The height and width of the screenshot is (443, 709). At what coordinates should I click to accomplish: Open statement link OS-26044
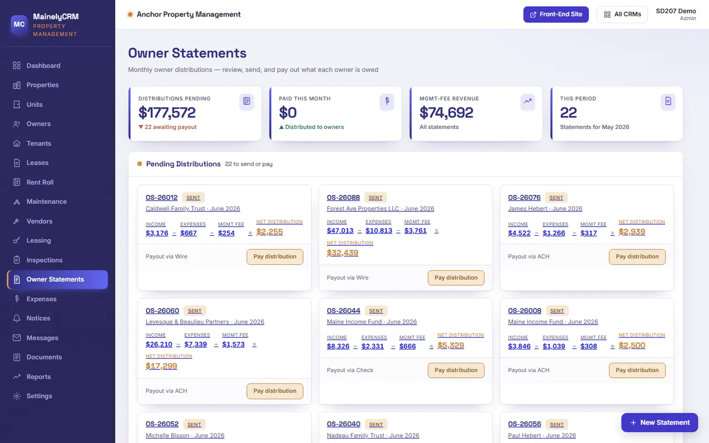[x=343, y=311]
